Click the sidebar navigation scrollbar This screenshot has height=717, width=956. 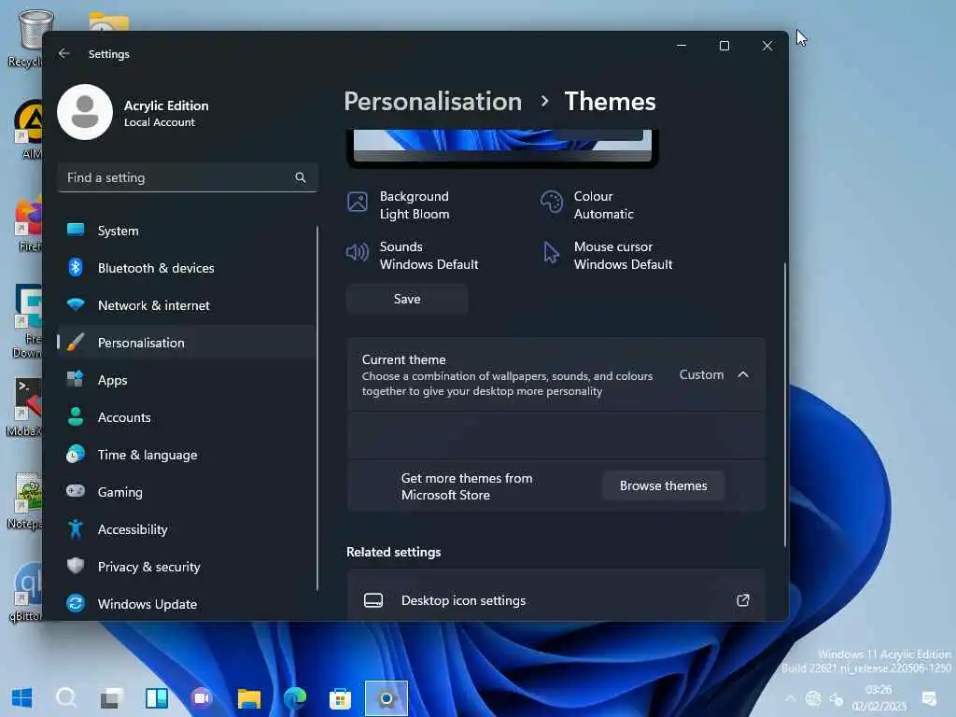coord(317,407)
